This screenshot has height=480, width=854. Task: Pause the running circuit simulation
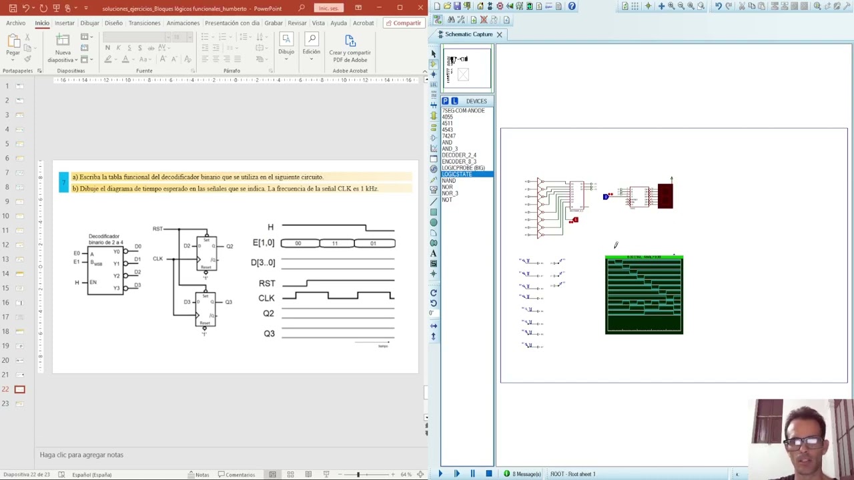[472, 474]
